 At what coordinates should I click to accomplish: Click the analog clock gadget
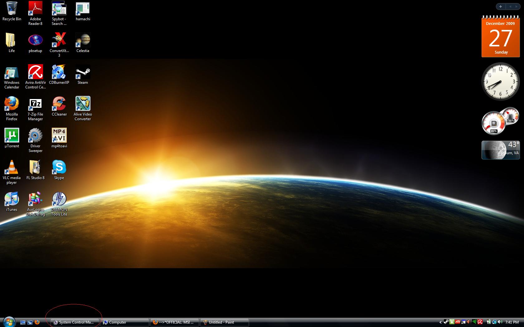point(501,82)
